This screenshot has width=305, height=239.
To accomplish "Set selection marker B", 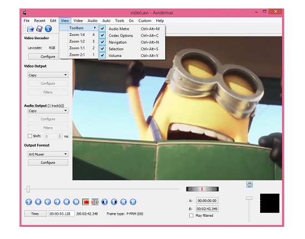I will [95, 202].
